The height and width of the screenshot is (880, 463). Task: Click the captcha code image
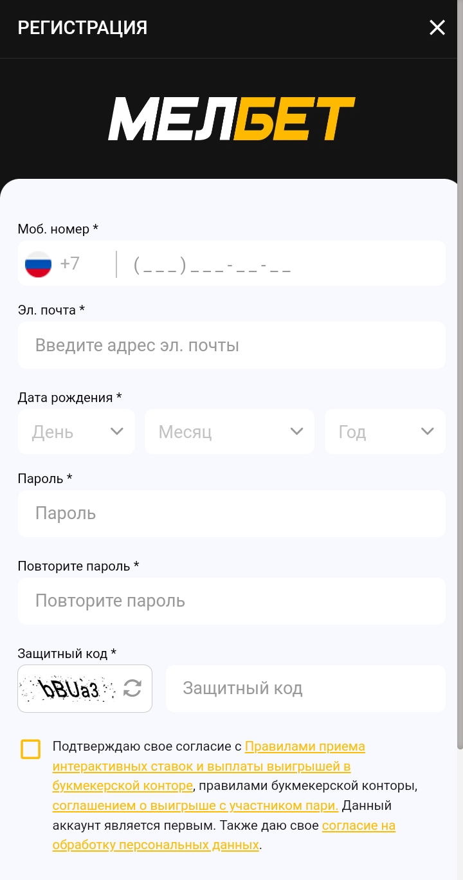(69, 689)
